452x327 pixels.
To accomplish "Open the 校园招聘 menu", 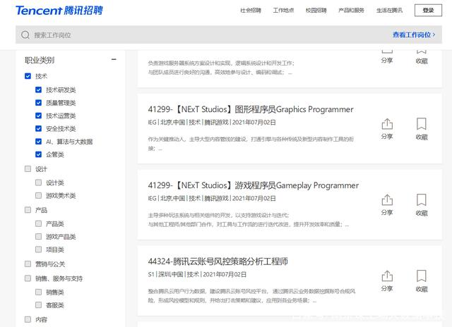I will (x=316, y=11).
